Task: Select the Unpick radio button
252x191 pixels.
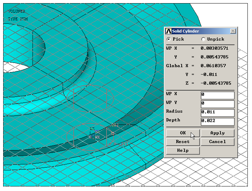Action: pos(203,39)
